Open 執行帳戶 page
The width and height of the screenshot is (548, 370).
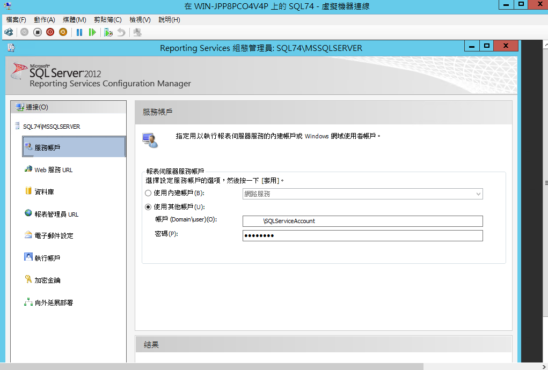coord(47,258)
